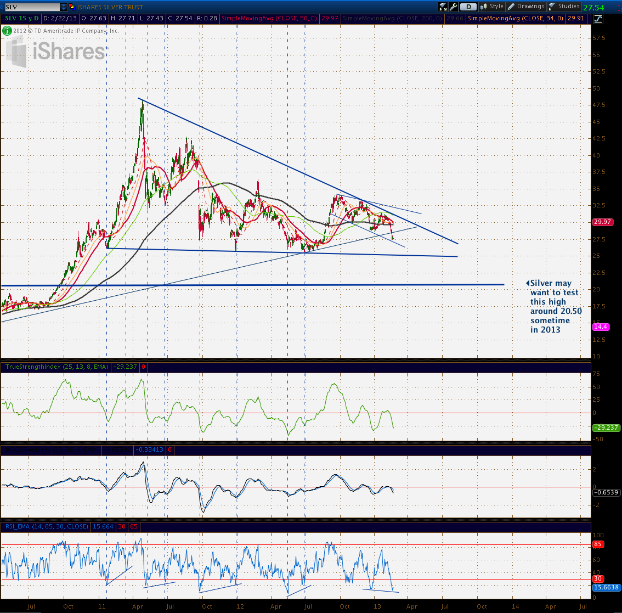Click the SLV 15 y D label

point(22,18)
